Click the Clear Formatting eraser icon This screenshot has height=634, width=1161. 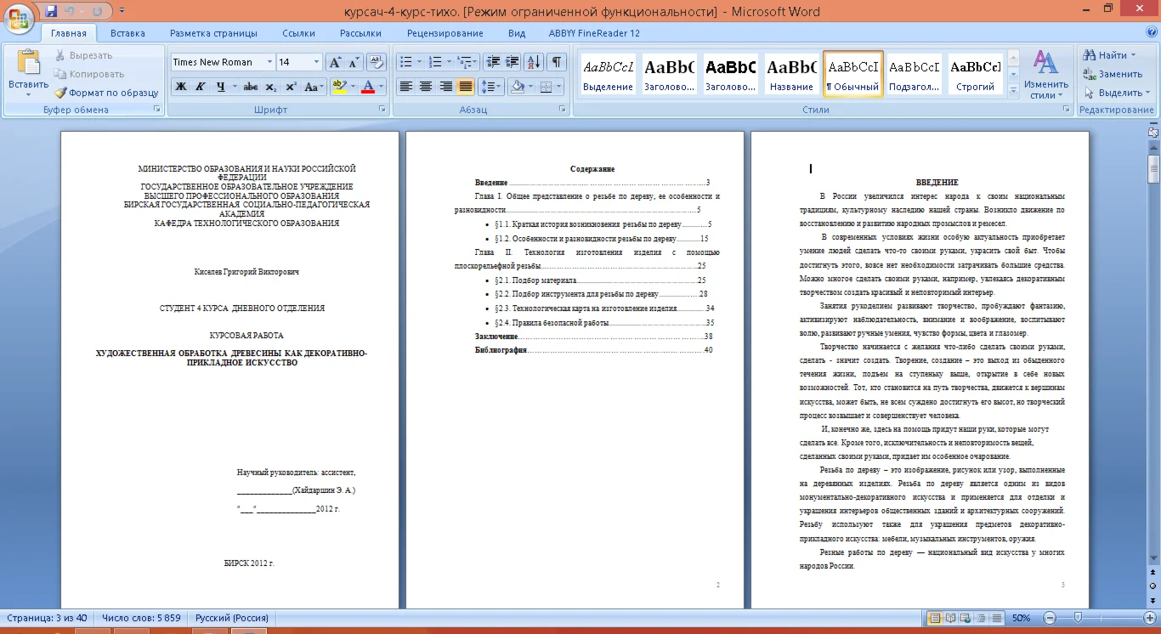pyautogui.click(x=377, y=62)
